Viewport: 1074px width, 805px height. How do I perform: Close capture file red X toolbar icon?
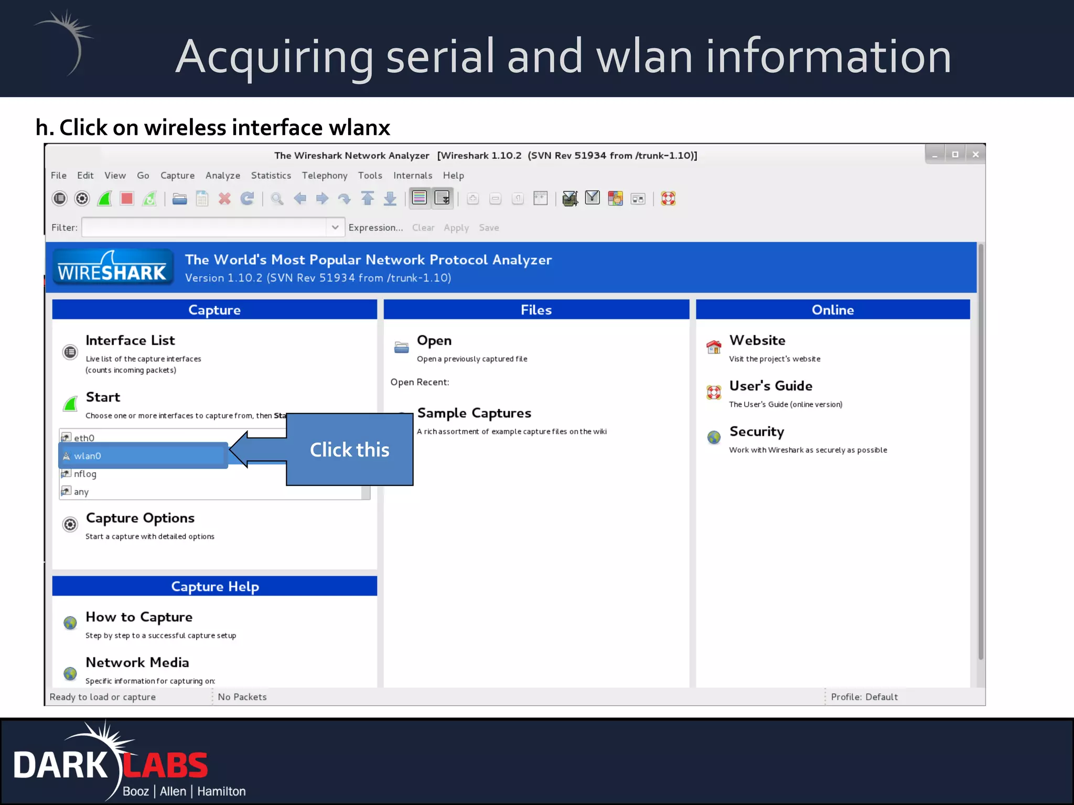click(x=224, y=199)
